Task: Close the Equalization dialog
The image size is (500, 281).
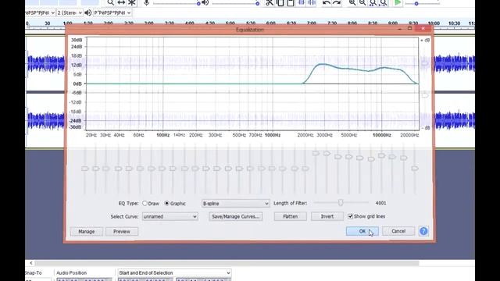Action: (x=423, y=28)
